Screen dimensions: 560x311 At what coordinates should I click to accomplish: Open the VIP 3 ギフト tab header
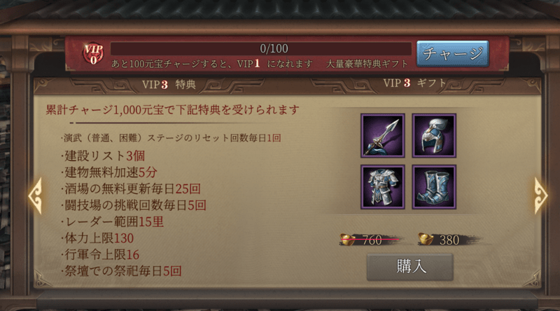click(x=414, y=83)
